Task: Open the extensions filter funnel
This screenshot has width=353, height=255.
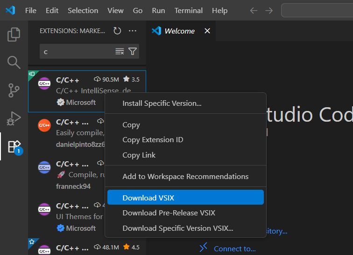Action: point(133,51)
